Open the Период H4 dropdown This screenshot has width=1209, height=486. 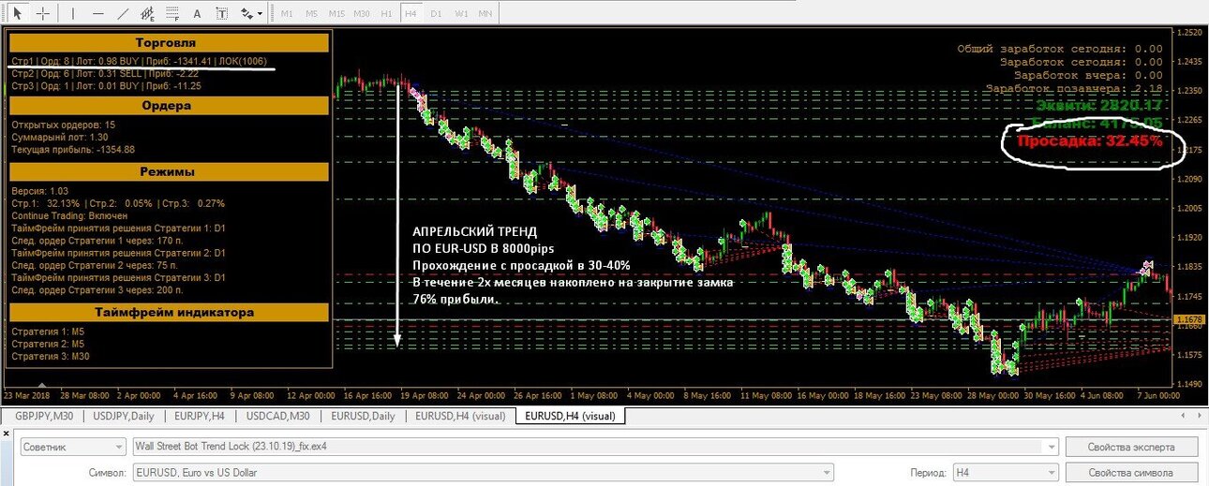1005,473
